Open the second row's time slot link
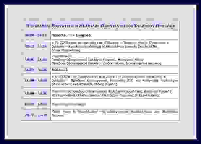Viewport: 201px width, 144px height. [36, 46]
